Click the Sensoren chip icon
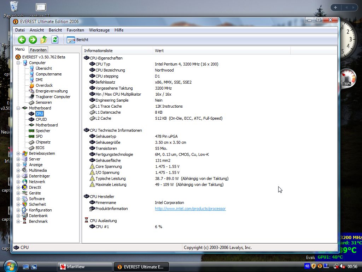The image size is (362, 272). pos(31,102)
